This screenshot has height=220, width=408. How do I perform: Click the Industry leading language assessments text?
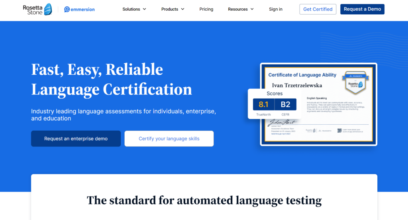tap(124, 115)
